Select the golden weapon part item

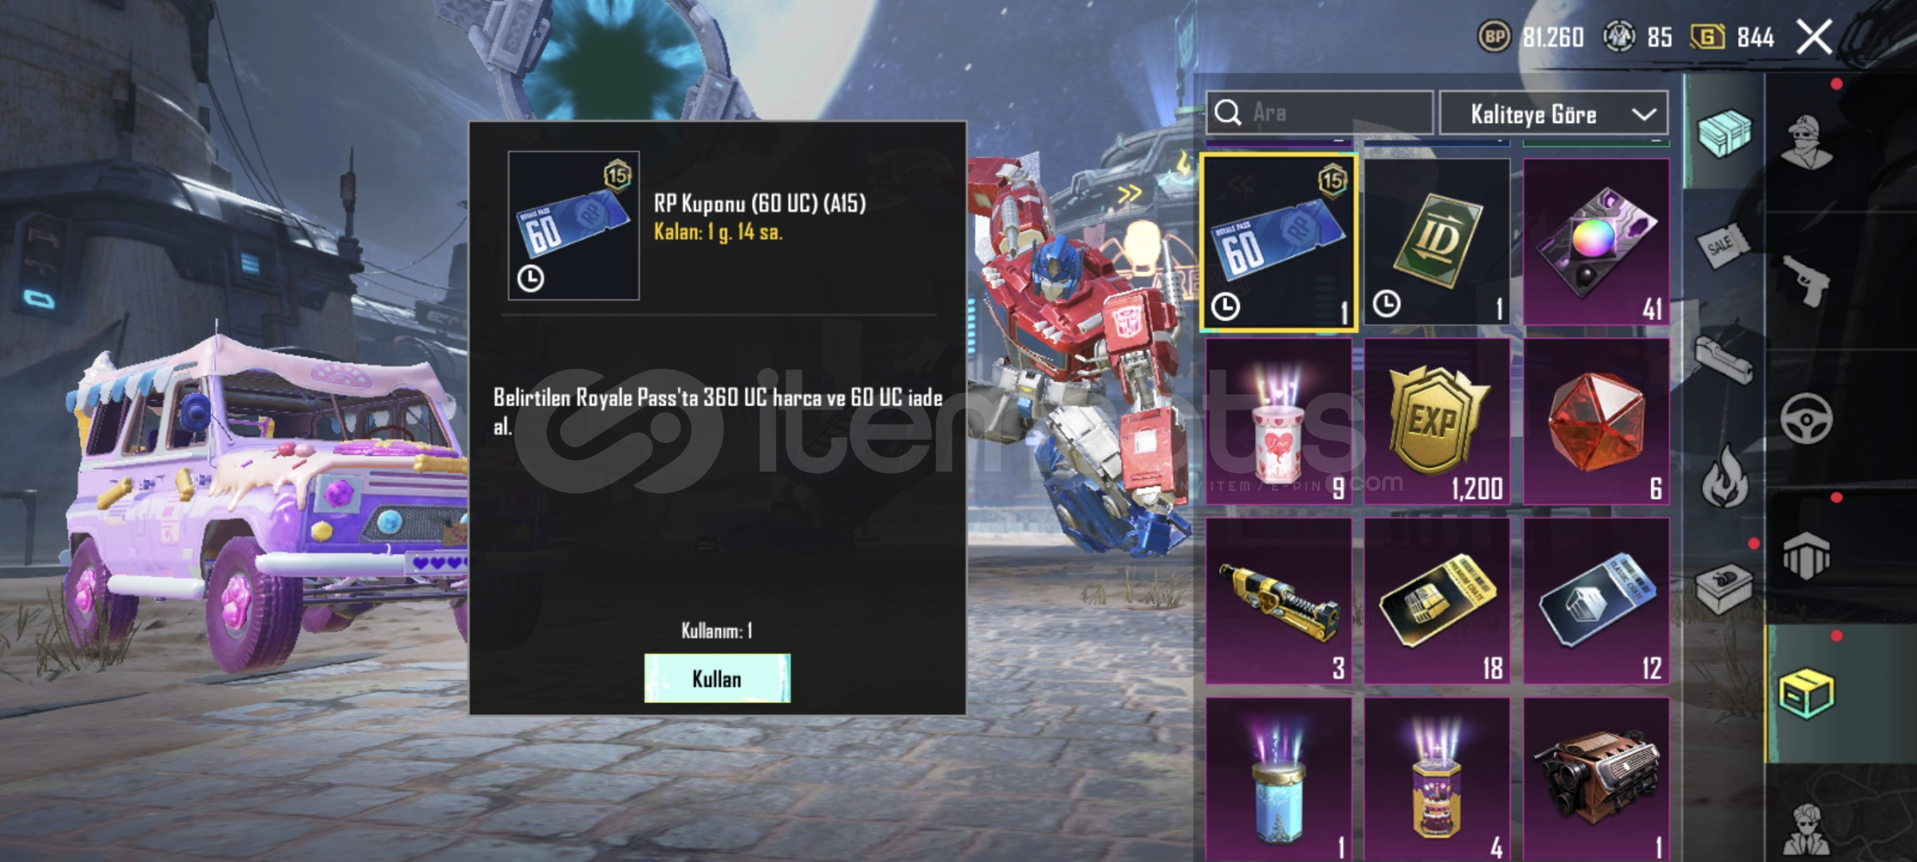1278,601
